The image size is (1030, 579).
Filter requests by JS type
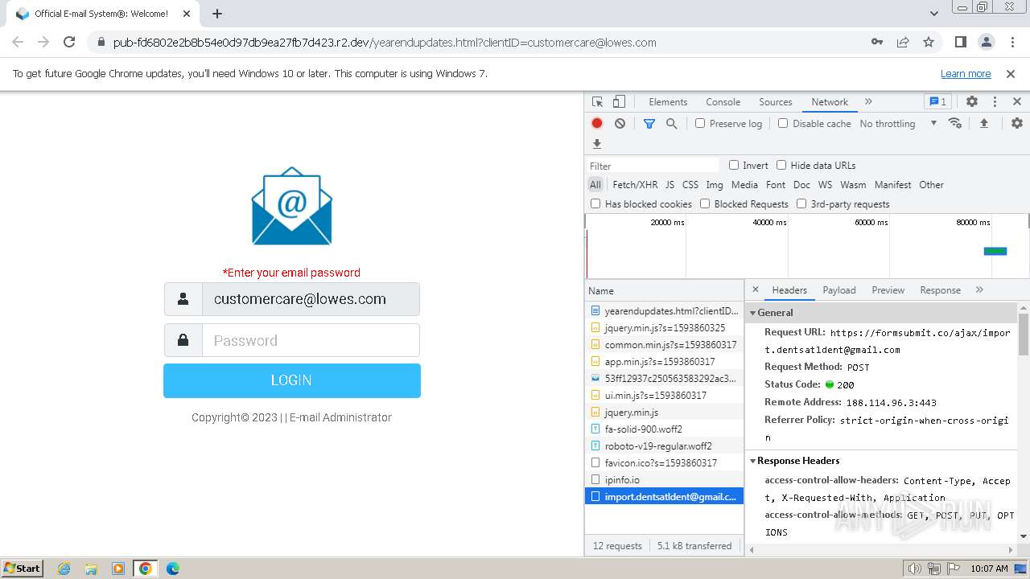(x=669, y=184)
